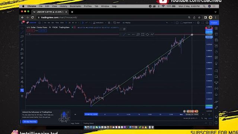Expand the bottom panel chevron up arrow
Viewport: 238px width, 134px height.
click(206, 123)
